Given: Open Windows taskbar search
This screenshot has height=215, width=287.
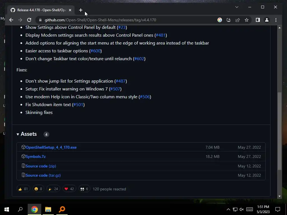Looking at the screenshot, I should pyautogui.click(x=20, y=209).
